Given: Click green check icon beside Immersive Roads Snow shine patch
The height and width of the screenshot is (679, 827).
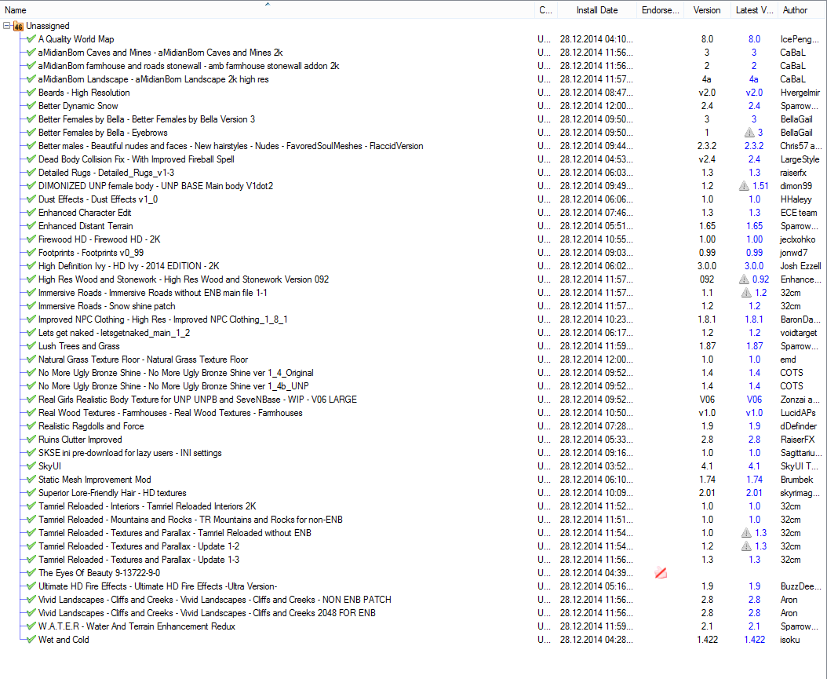Looking at the screenshot, I should click(x=31, y=305).
